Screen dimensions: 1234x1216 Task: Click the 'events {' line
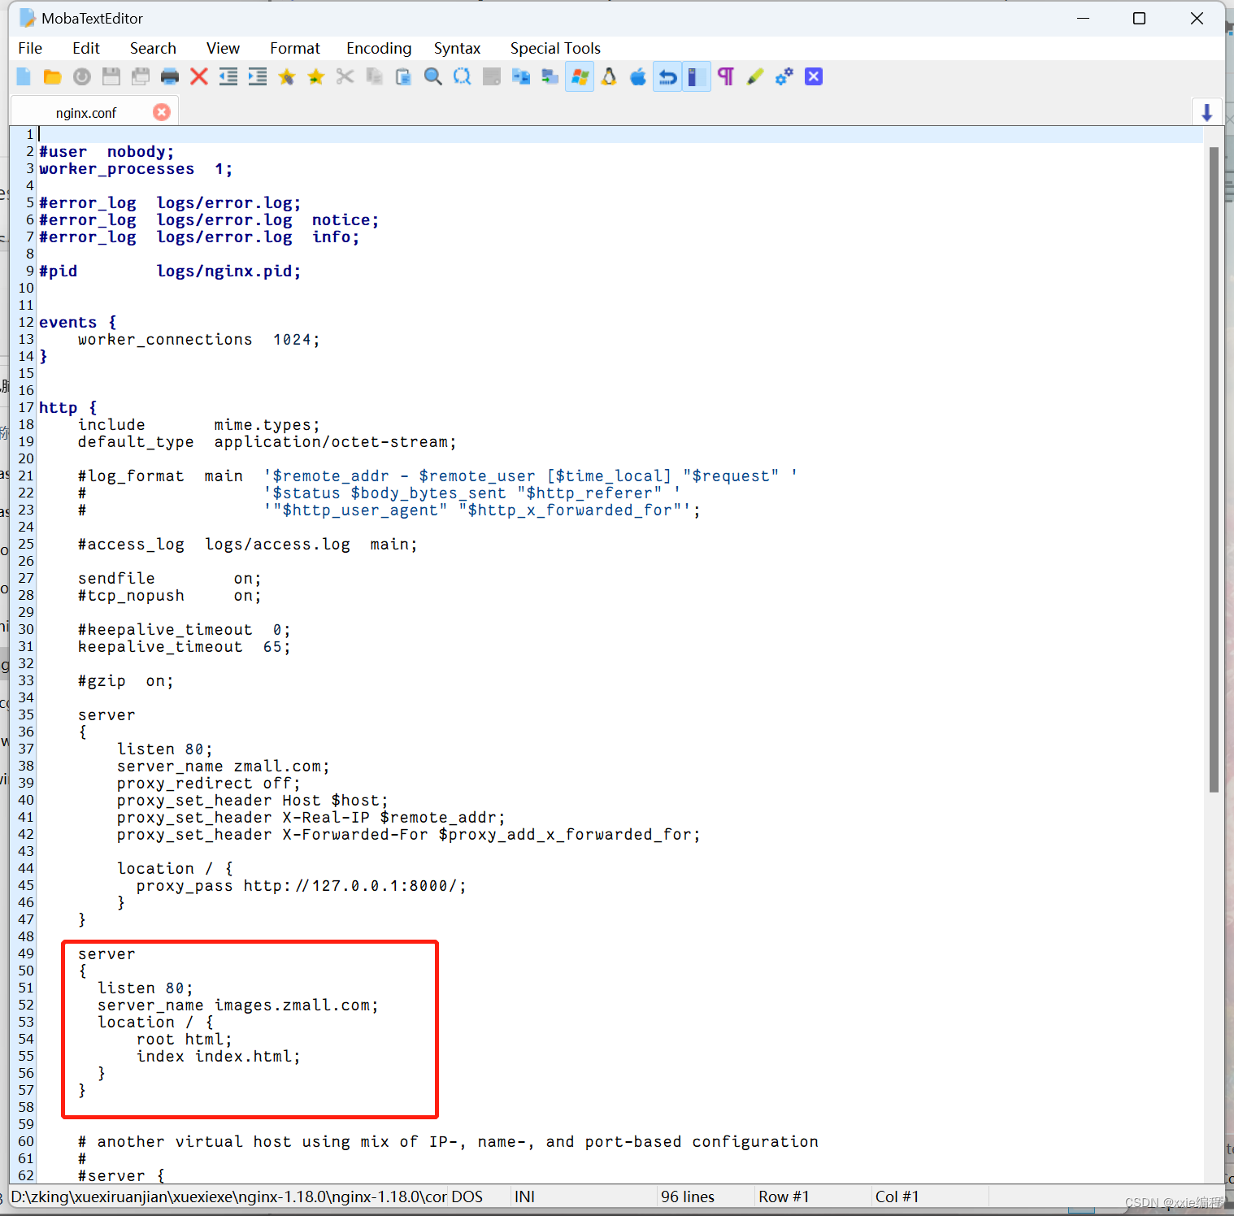[x=78, y=323]
